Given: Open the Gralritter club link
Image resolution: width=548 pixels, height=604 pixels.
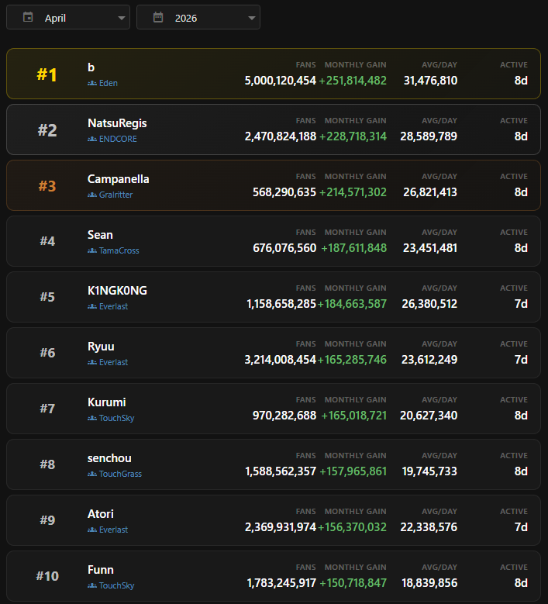Looking at the screenshot, I should [115, 195].
